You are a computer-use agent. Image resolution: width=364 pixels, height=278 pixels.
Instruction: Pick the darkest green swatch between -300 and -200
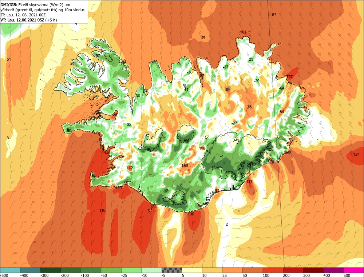[50, 270]
